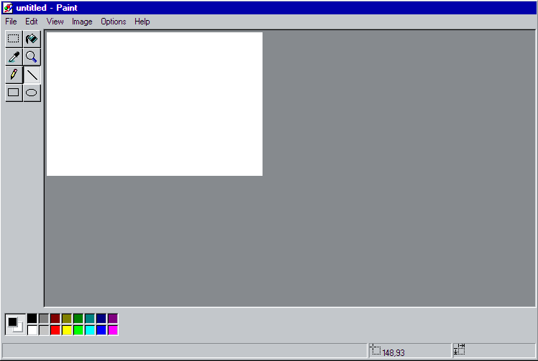
Task: Select the Rectangle shape tool
Action: click(14, 93)
